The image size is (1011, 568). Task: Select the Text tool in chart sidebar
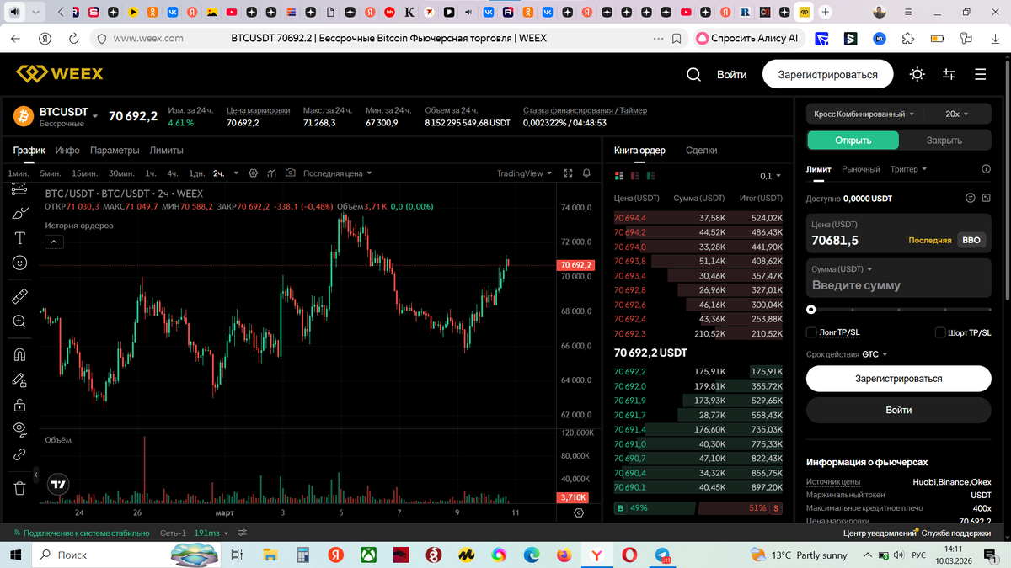(20, 238)
